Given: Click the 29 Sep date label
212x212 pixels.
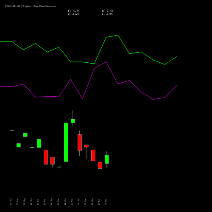Looking at the screenshot, I should [x=99, y=202].
